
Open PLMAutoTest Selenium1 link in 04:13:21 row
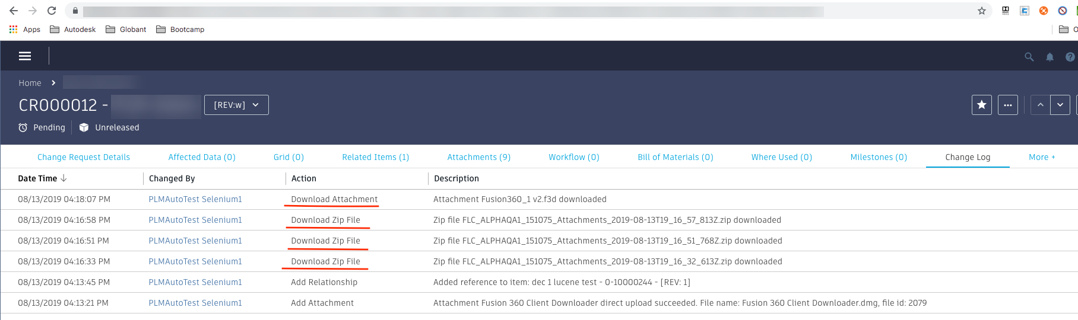[x=195, y=303]
